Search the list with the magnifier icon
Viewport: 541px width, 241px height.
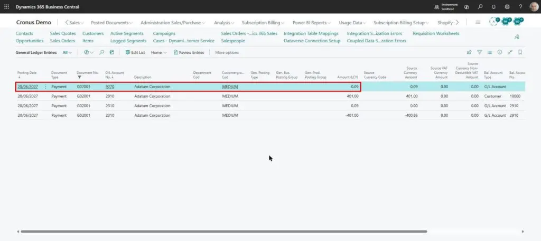pyautogui.click(x=101, y=52)
